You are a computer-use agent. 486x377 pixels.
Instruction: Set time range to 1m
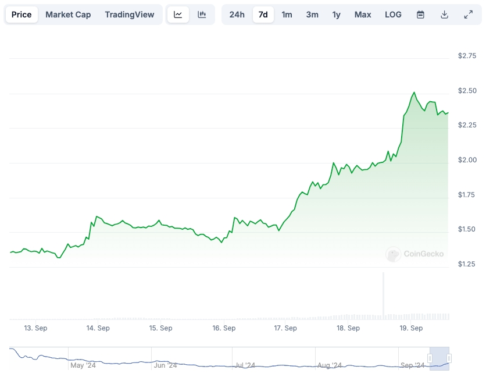click(x=287, y=15)
